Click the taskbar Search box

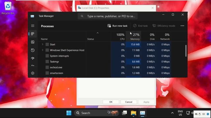[97, 113]
